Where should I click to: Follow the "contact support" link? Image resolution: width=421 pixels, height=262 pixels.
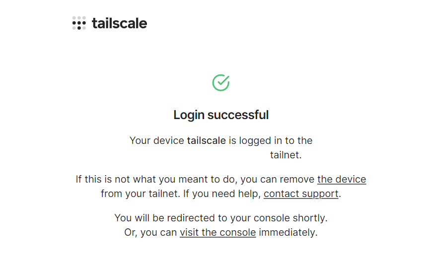[x=301, y=194]
